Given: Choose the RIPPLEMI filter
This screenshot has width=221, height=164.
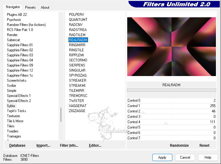Looking at the screenshot, I should [76, 55].
